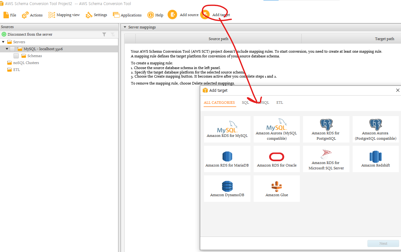401x252 pixels.
Task: Click the Help info icon
Action: click(151, 15)
